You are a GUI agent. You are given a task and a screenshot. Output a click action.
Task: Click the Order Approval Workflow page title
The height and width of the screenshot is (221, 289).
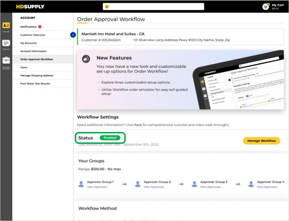pos(111,19)
